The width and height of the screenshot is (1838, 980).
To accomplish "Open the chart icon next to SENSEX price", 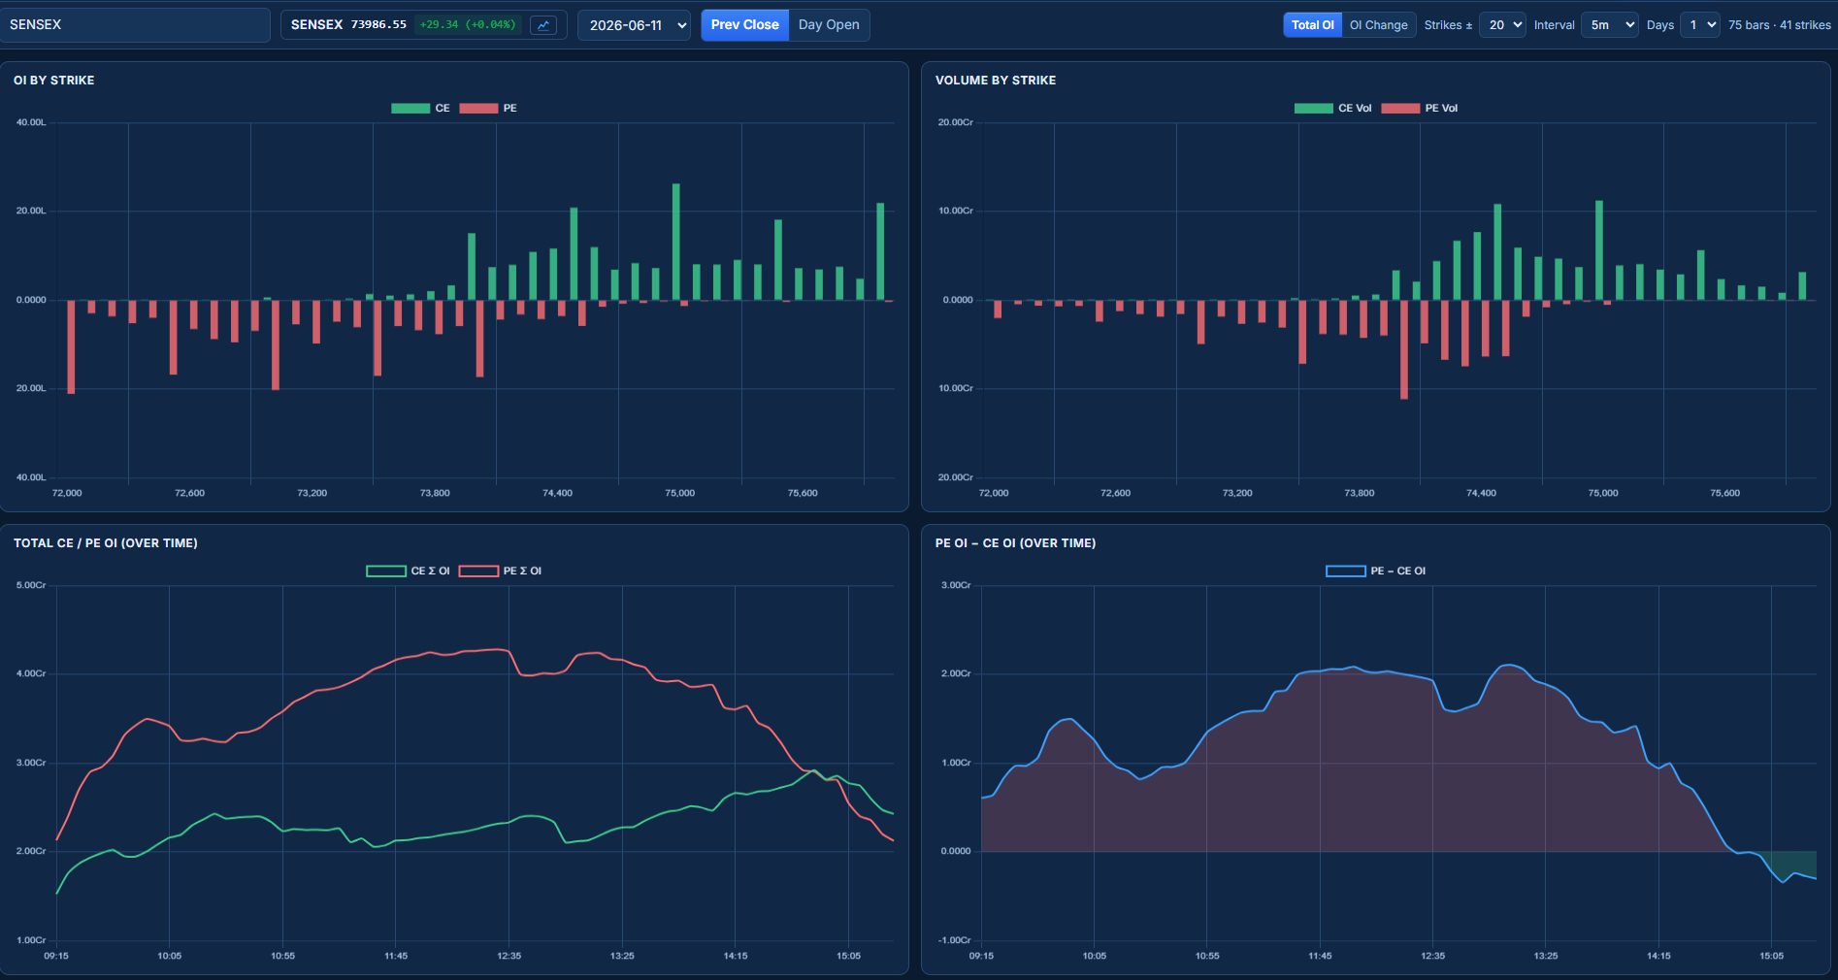I will pyautogui.click(x=543, y=25).
